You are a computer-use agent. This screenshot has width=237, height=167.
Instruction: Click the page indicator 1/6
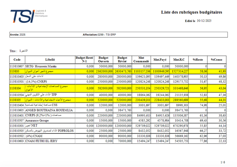tap(223, 162)
